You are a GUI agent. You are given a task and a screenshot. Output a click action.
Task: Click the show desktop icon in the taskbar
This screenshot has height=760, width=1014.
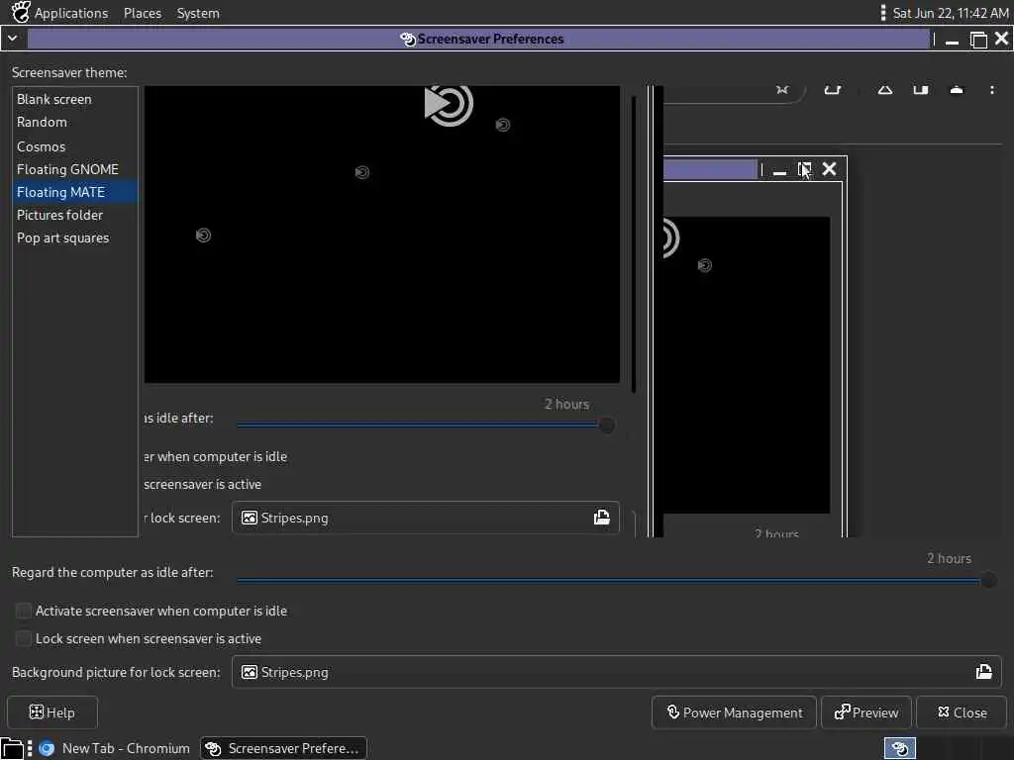pos(12,748)
